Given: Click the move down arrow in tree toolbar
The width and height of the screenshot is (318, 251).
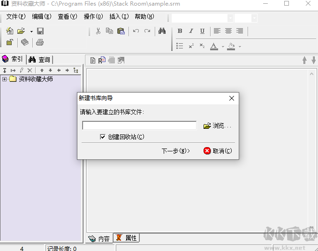Looking at the screenshot, I should tap(51, 71).
